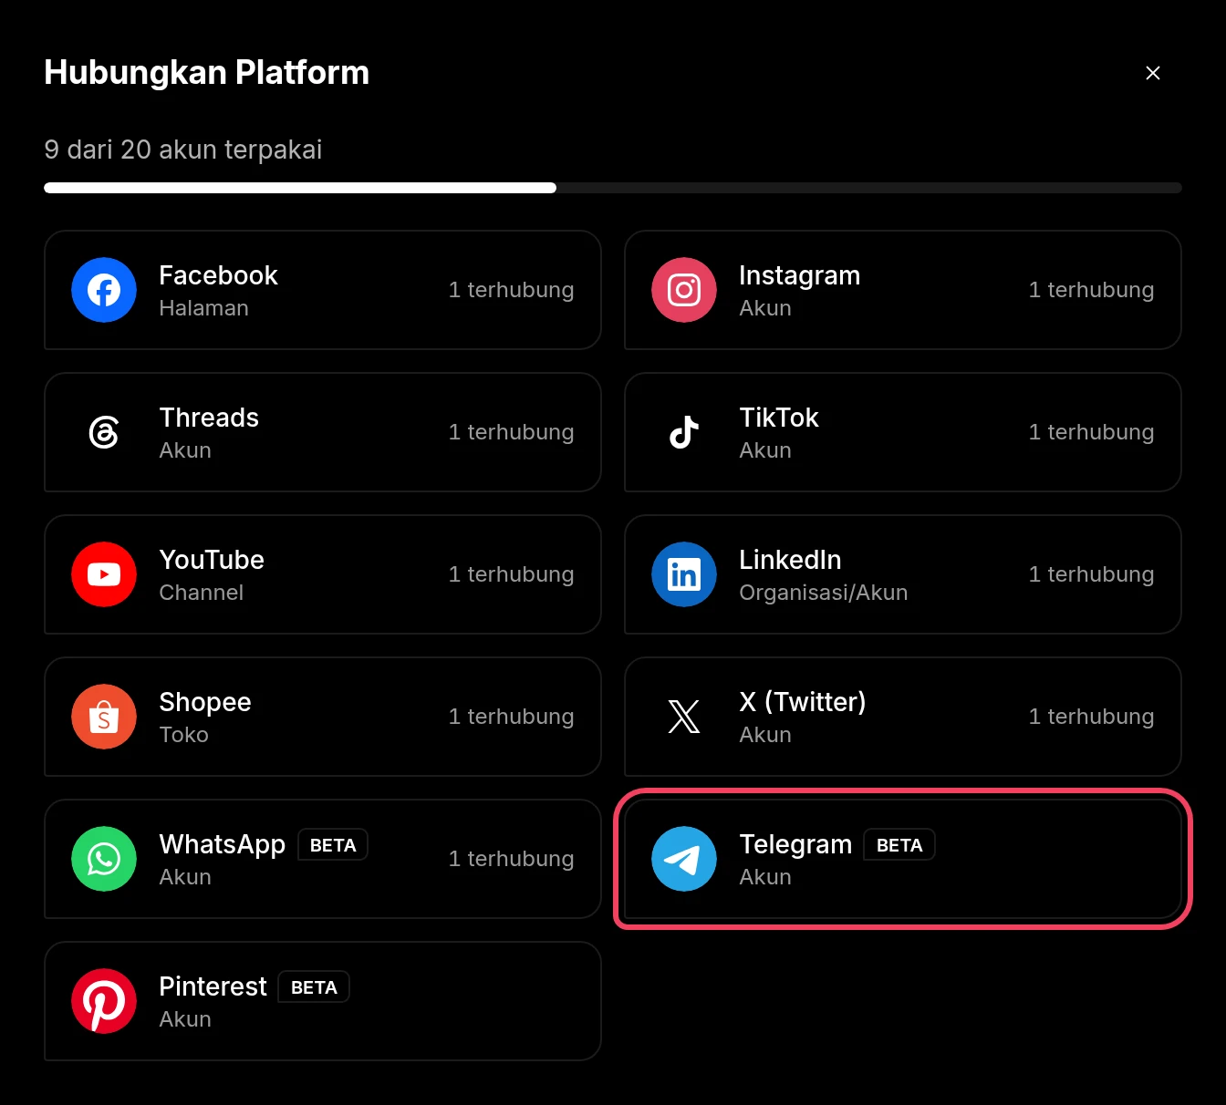1226x1105 pixels.
Task: Click the Threads logo icon
Action: [104, 432]
